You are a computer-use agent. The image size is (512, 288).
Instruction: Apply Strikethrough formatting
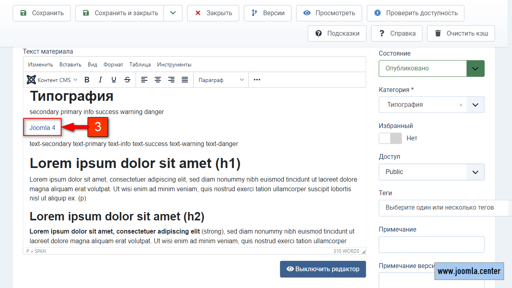(127, 80)
